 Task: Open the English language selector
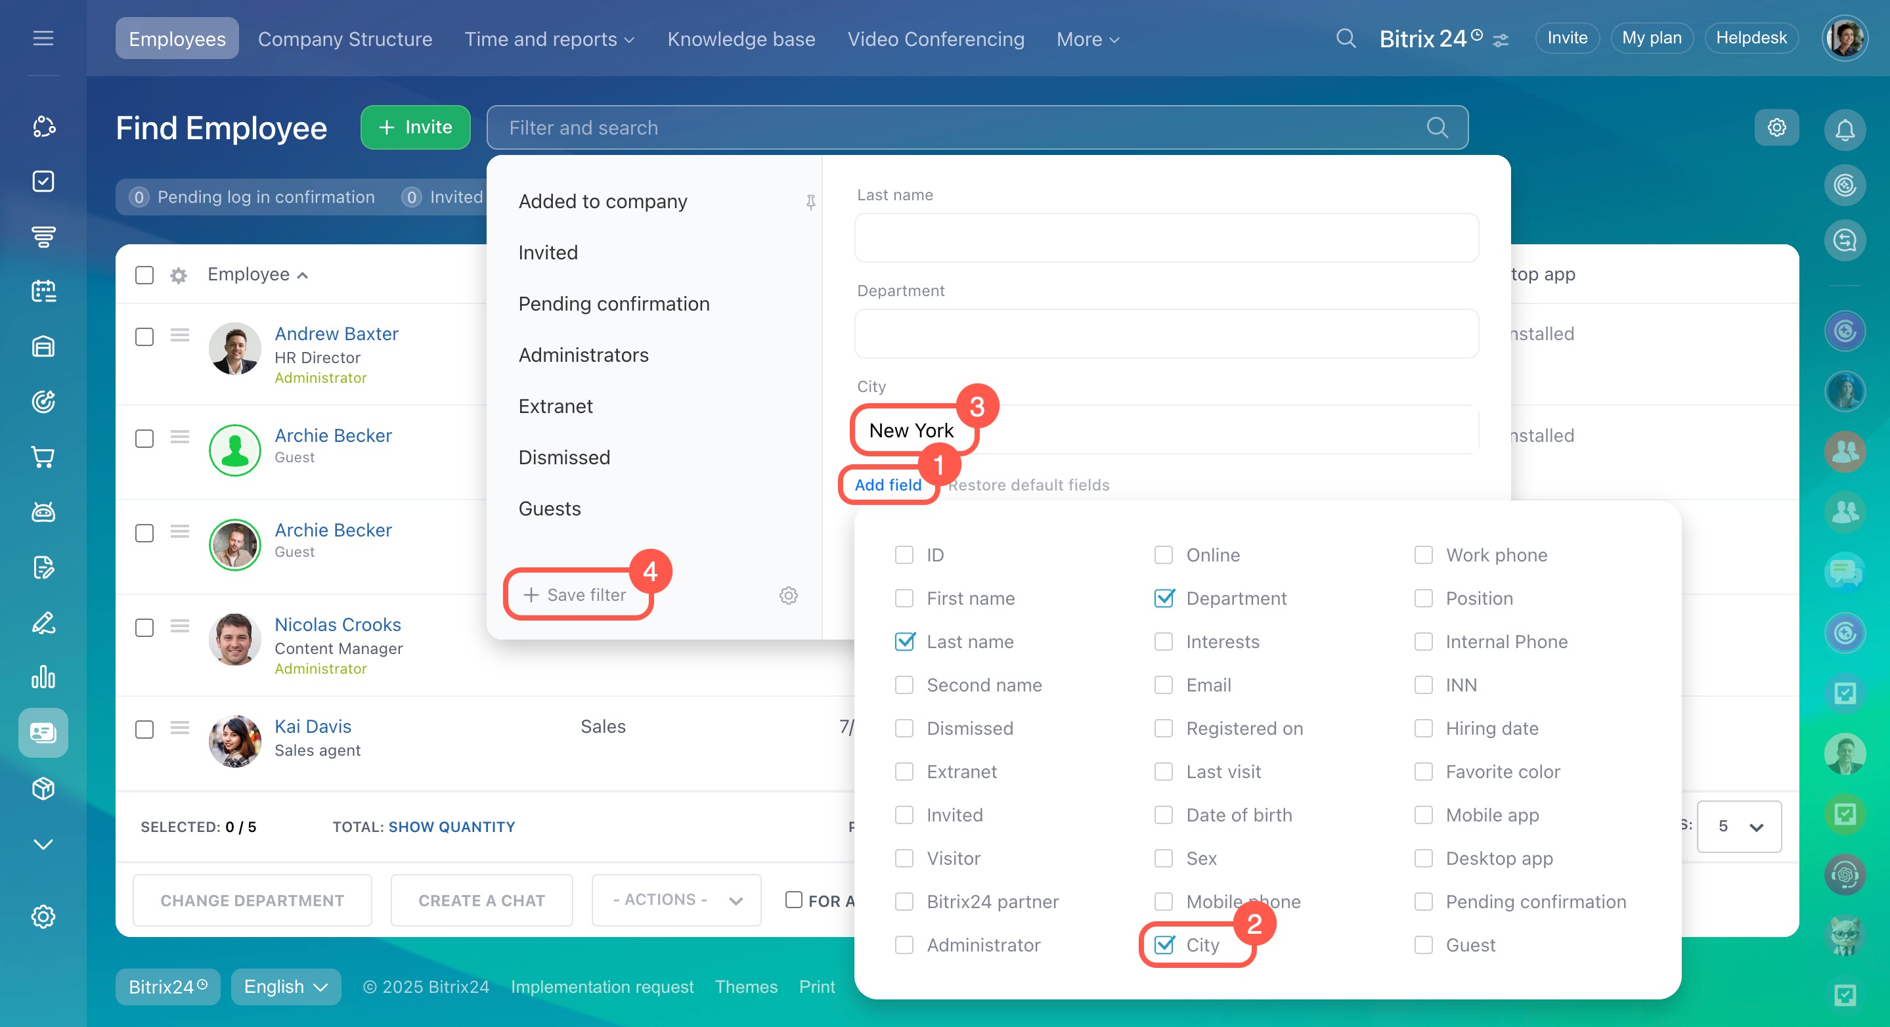(286, 987)
